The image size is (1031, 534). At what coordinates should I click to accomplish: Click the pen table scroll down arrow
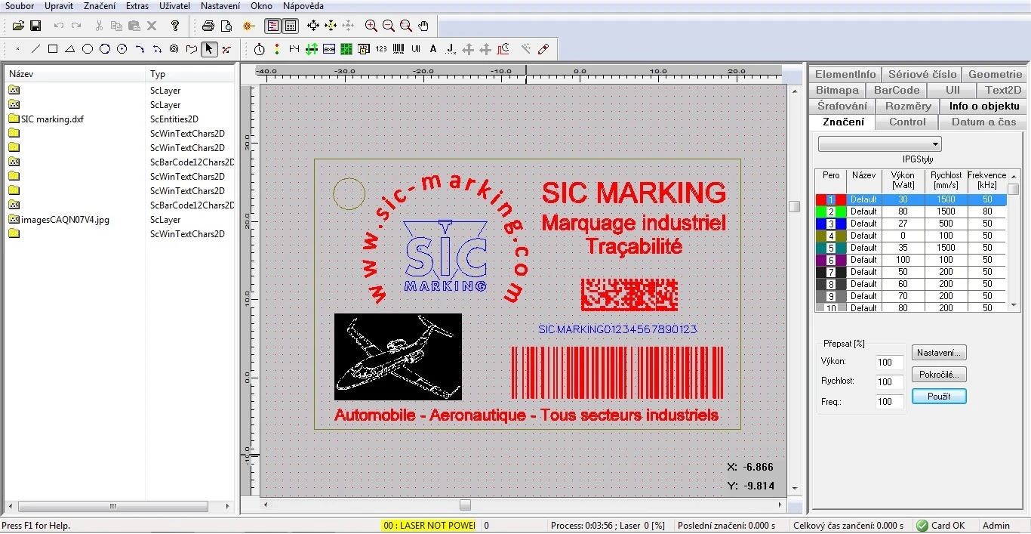pos(1014,306)
